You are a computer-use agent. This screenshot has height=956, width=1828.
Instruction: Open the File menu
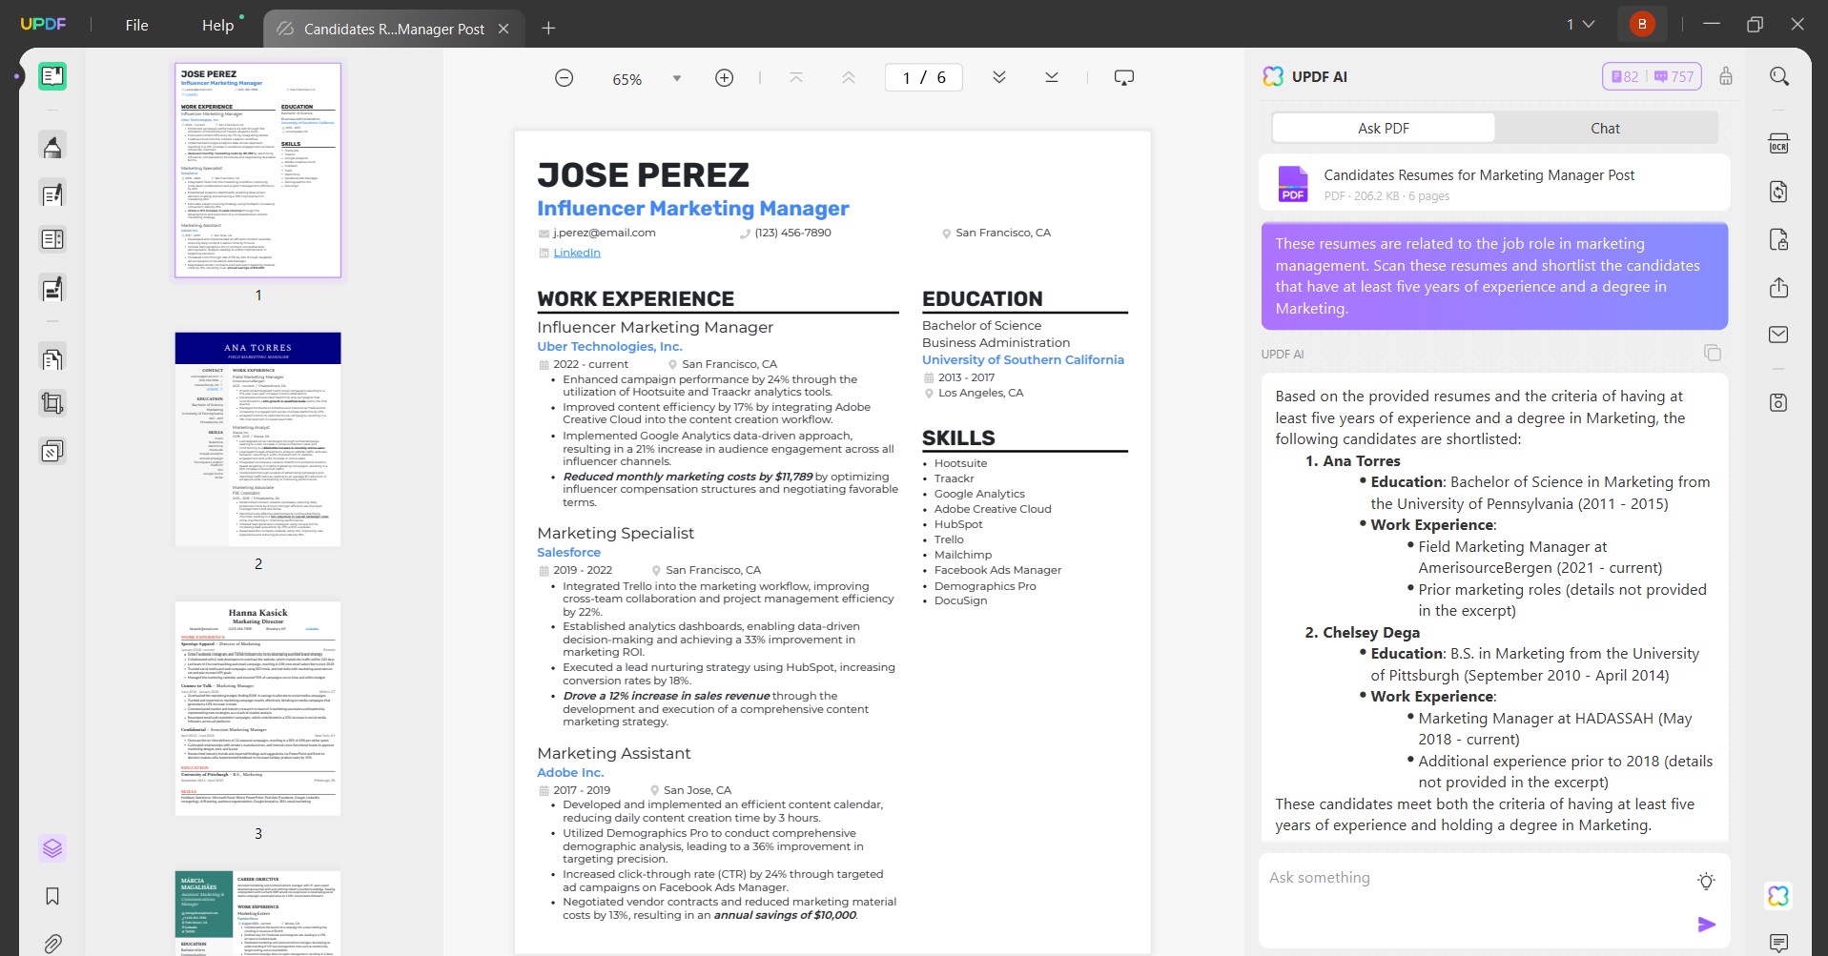click(x=136, y=26)
